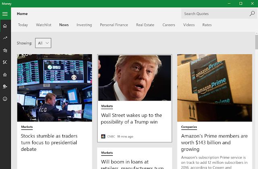Select the Real Estate tab
Image resolution: width=258 pixels, height=169 pixels.
coord(145,25)
